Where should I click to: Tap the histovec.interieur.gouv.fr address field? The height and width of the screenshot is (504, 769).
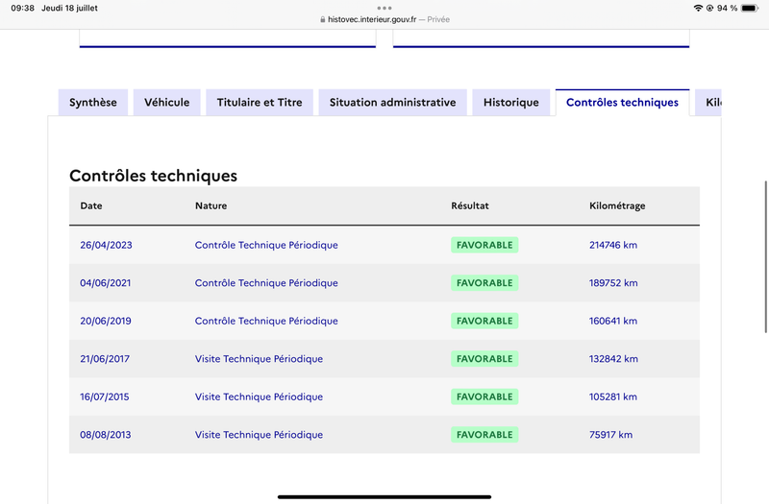point(372,19)
